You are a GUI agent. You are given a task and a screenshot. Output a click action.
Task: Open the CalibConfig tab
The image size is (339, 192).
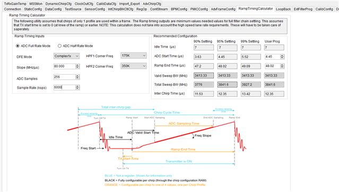(x=324, y=9)
